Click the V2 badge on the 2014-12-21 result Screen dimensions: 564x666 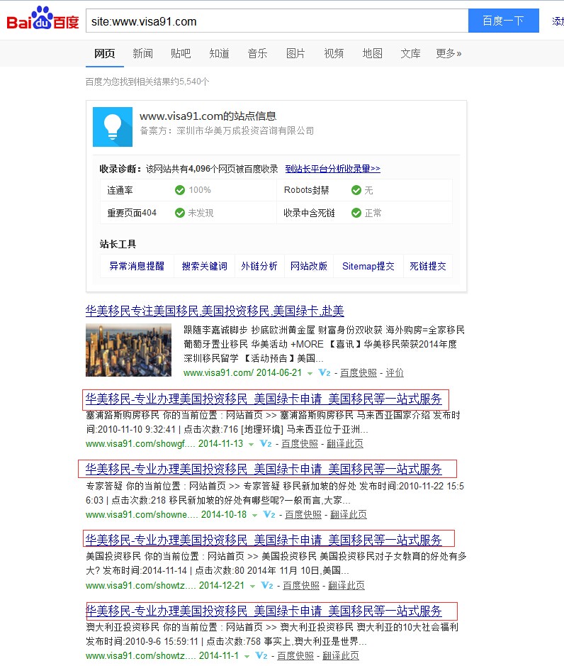click(x=267, y=586)
